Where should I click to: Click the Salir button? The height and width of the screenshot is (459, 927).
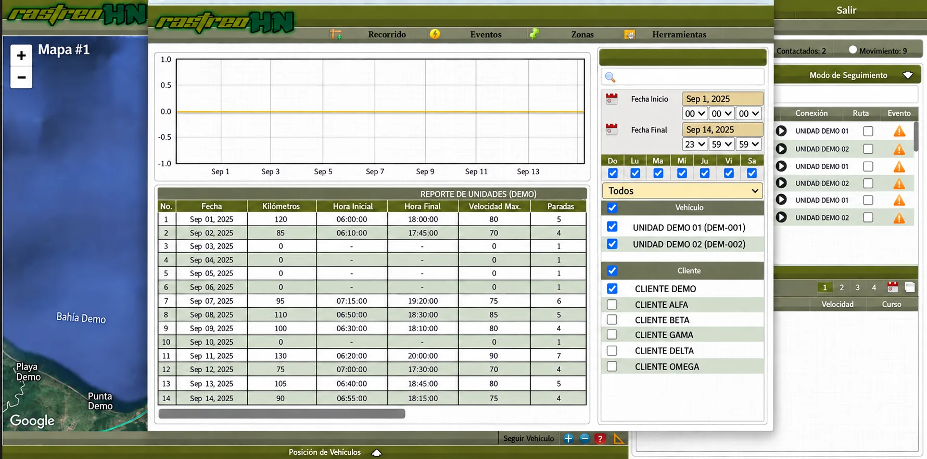tap(846, 10)
